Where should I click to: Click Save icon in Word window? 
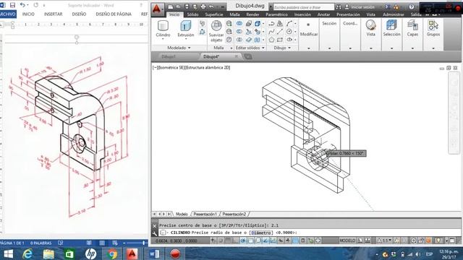(12, 5)
